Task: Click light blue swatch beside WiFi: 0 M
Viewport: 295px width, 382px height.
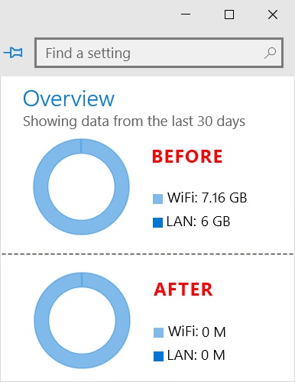Action: click(158, 332)
